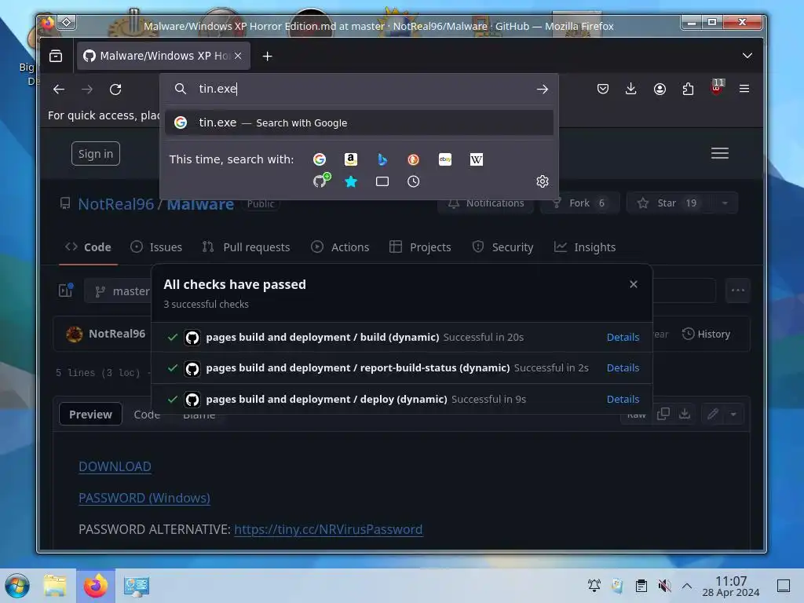
Task: Search this time with Google
Action: pyautogui.click(x=320, y=159)
